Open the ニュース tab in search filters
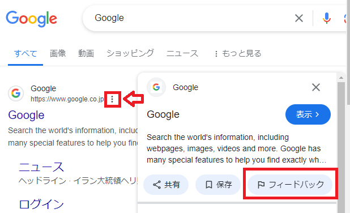 coord(182,54)
